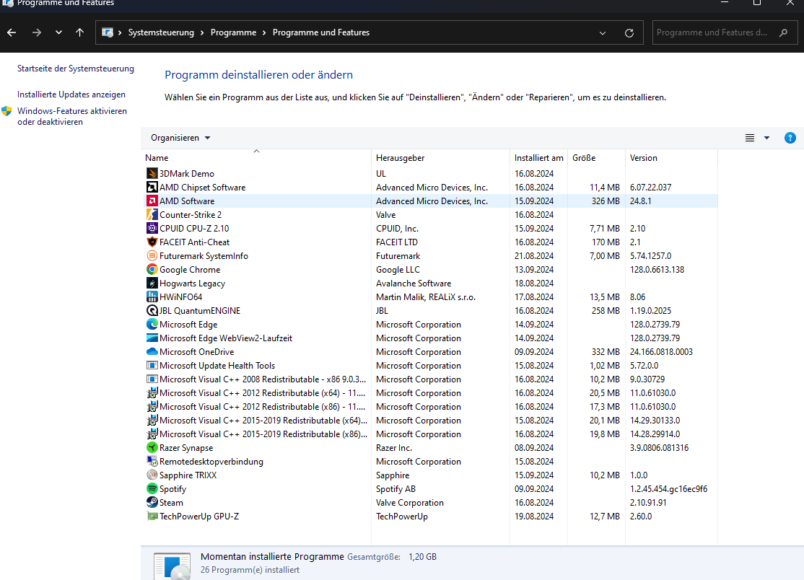Select Microsoft Visual C++ 2015-2019 Redistributable (x64) row
Image resolution: width=804 pixels, height=580 pixels.
(x=429, y=421)
